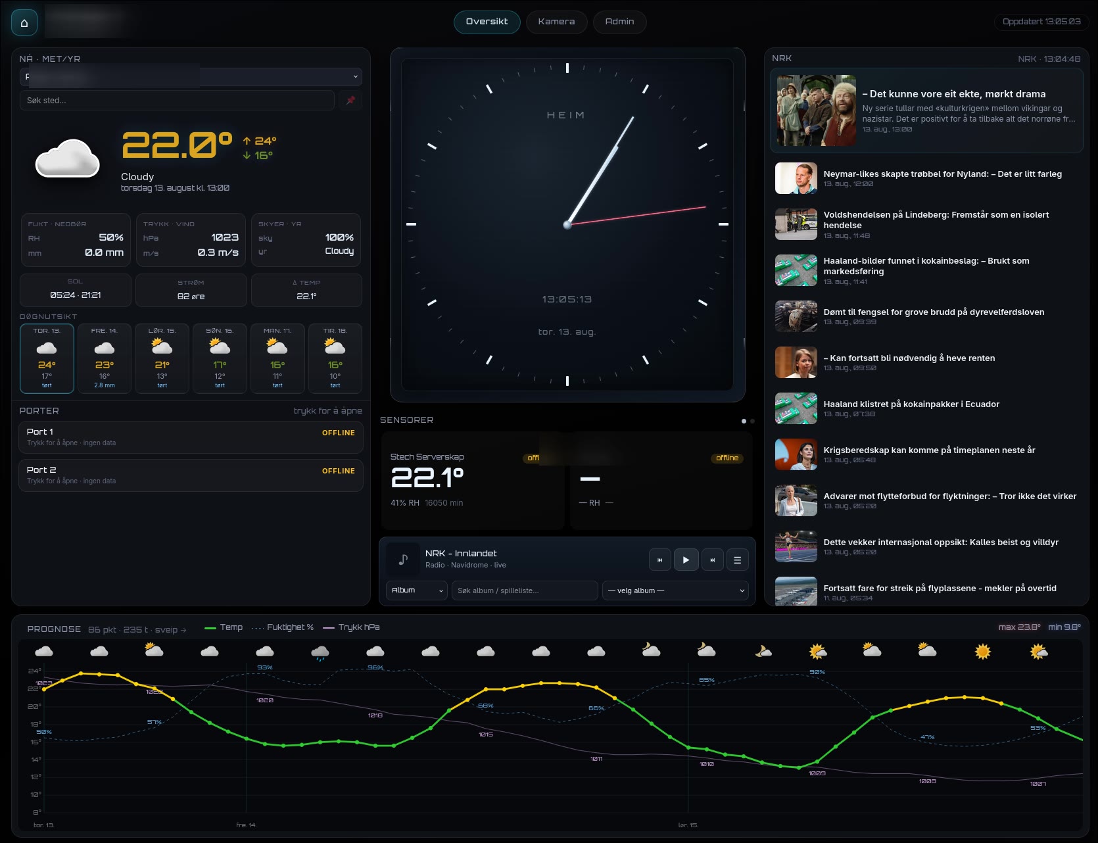Click the rain cloud icon above the forecast chart
Image resolution: width=1098 pixels, height=843 pixels.
320,652
